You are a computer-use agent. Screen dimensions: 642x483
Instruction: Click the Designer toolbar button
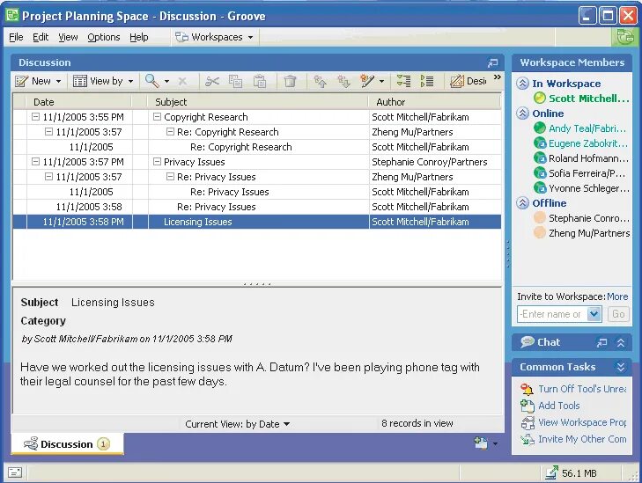[468, 81]
